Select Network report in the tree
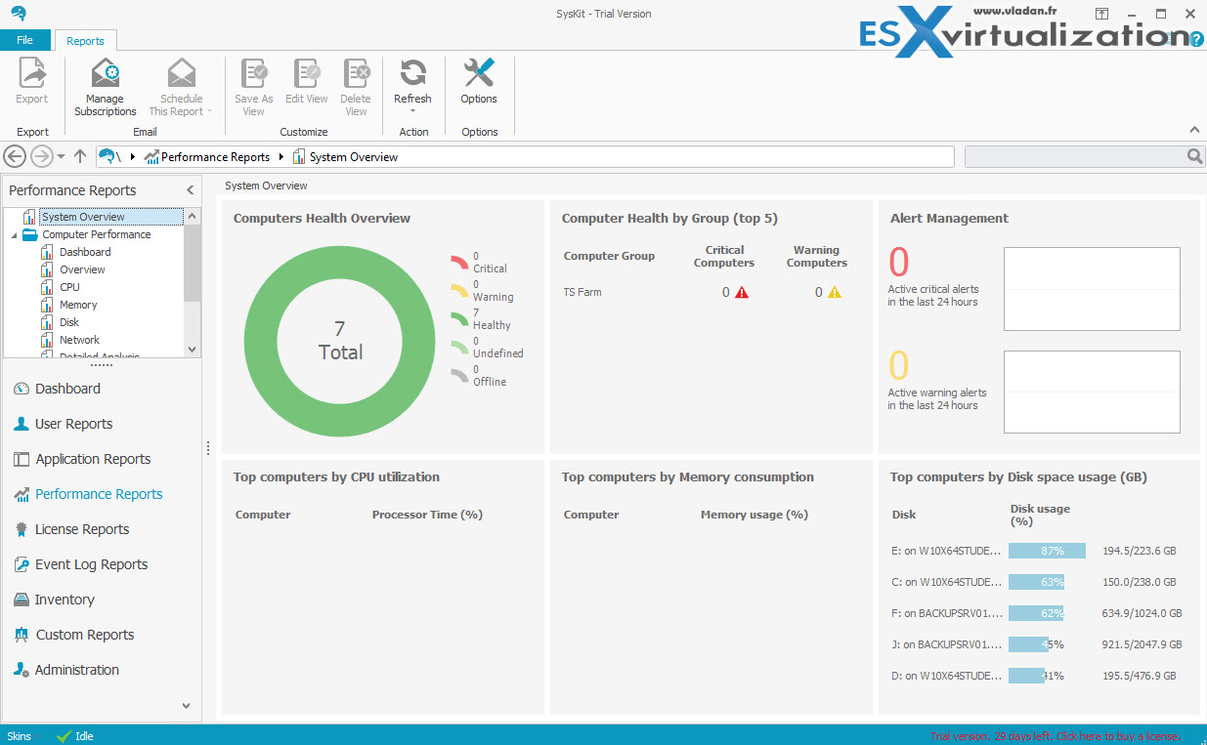Screen dimensions: 1207x745 (80, 340)
